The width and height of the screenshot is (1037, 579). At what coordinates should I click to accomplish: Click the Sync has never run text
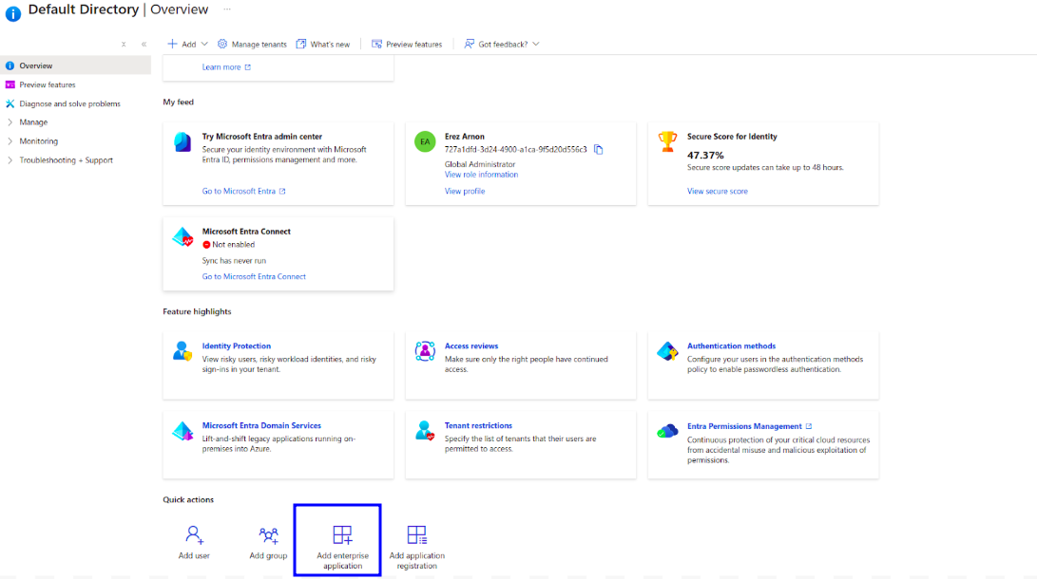click(x=234, y=261)
